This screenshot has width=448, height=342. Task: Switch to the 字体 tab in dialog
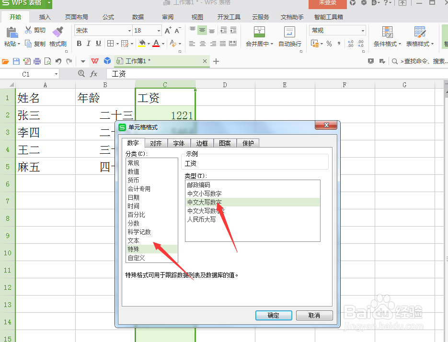tap(179, 143)
